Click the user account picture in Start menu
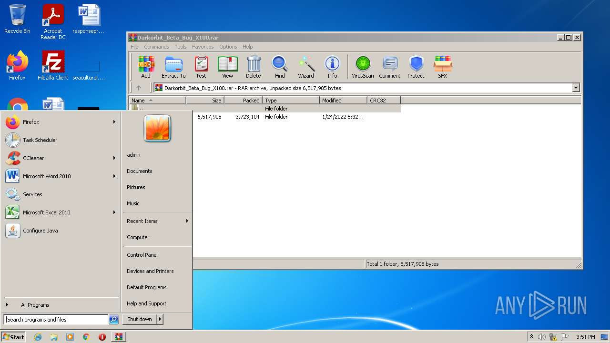 (157, 128)
